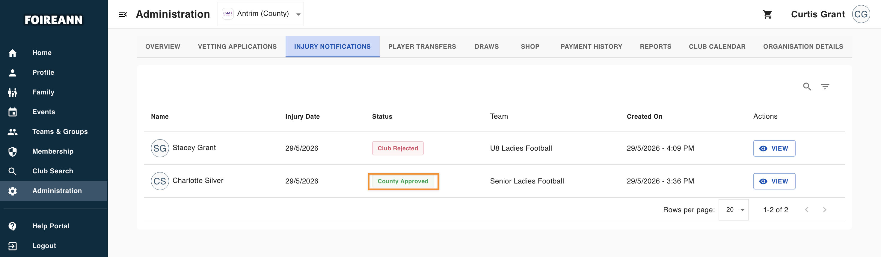View Charlotte Silver's injury notification
The height and width of the screenshot is (257, 881).
(x=774, y=181)
